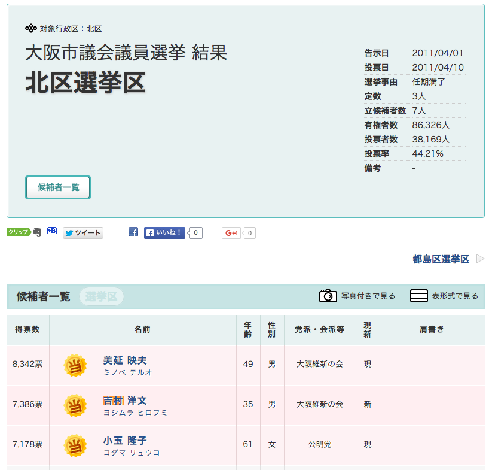
Task: Open candidate 美延 映夫 profile
Action: 125,360
